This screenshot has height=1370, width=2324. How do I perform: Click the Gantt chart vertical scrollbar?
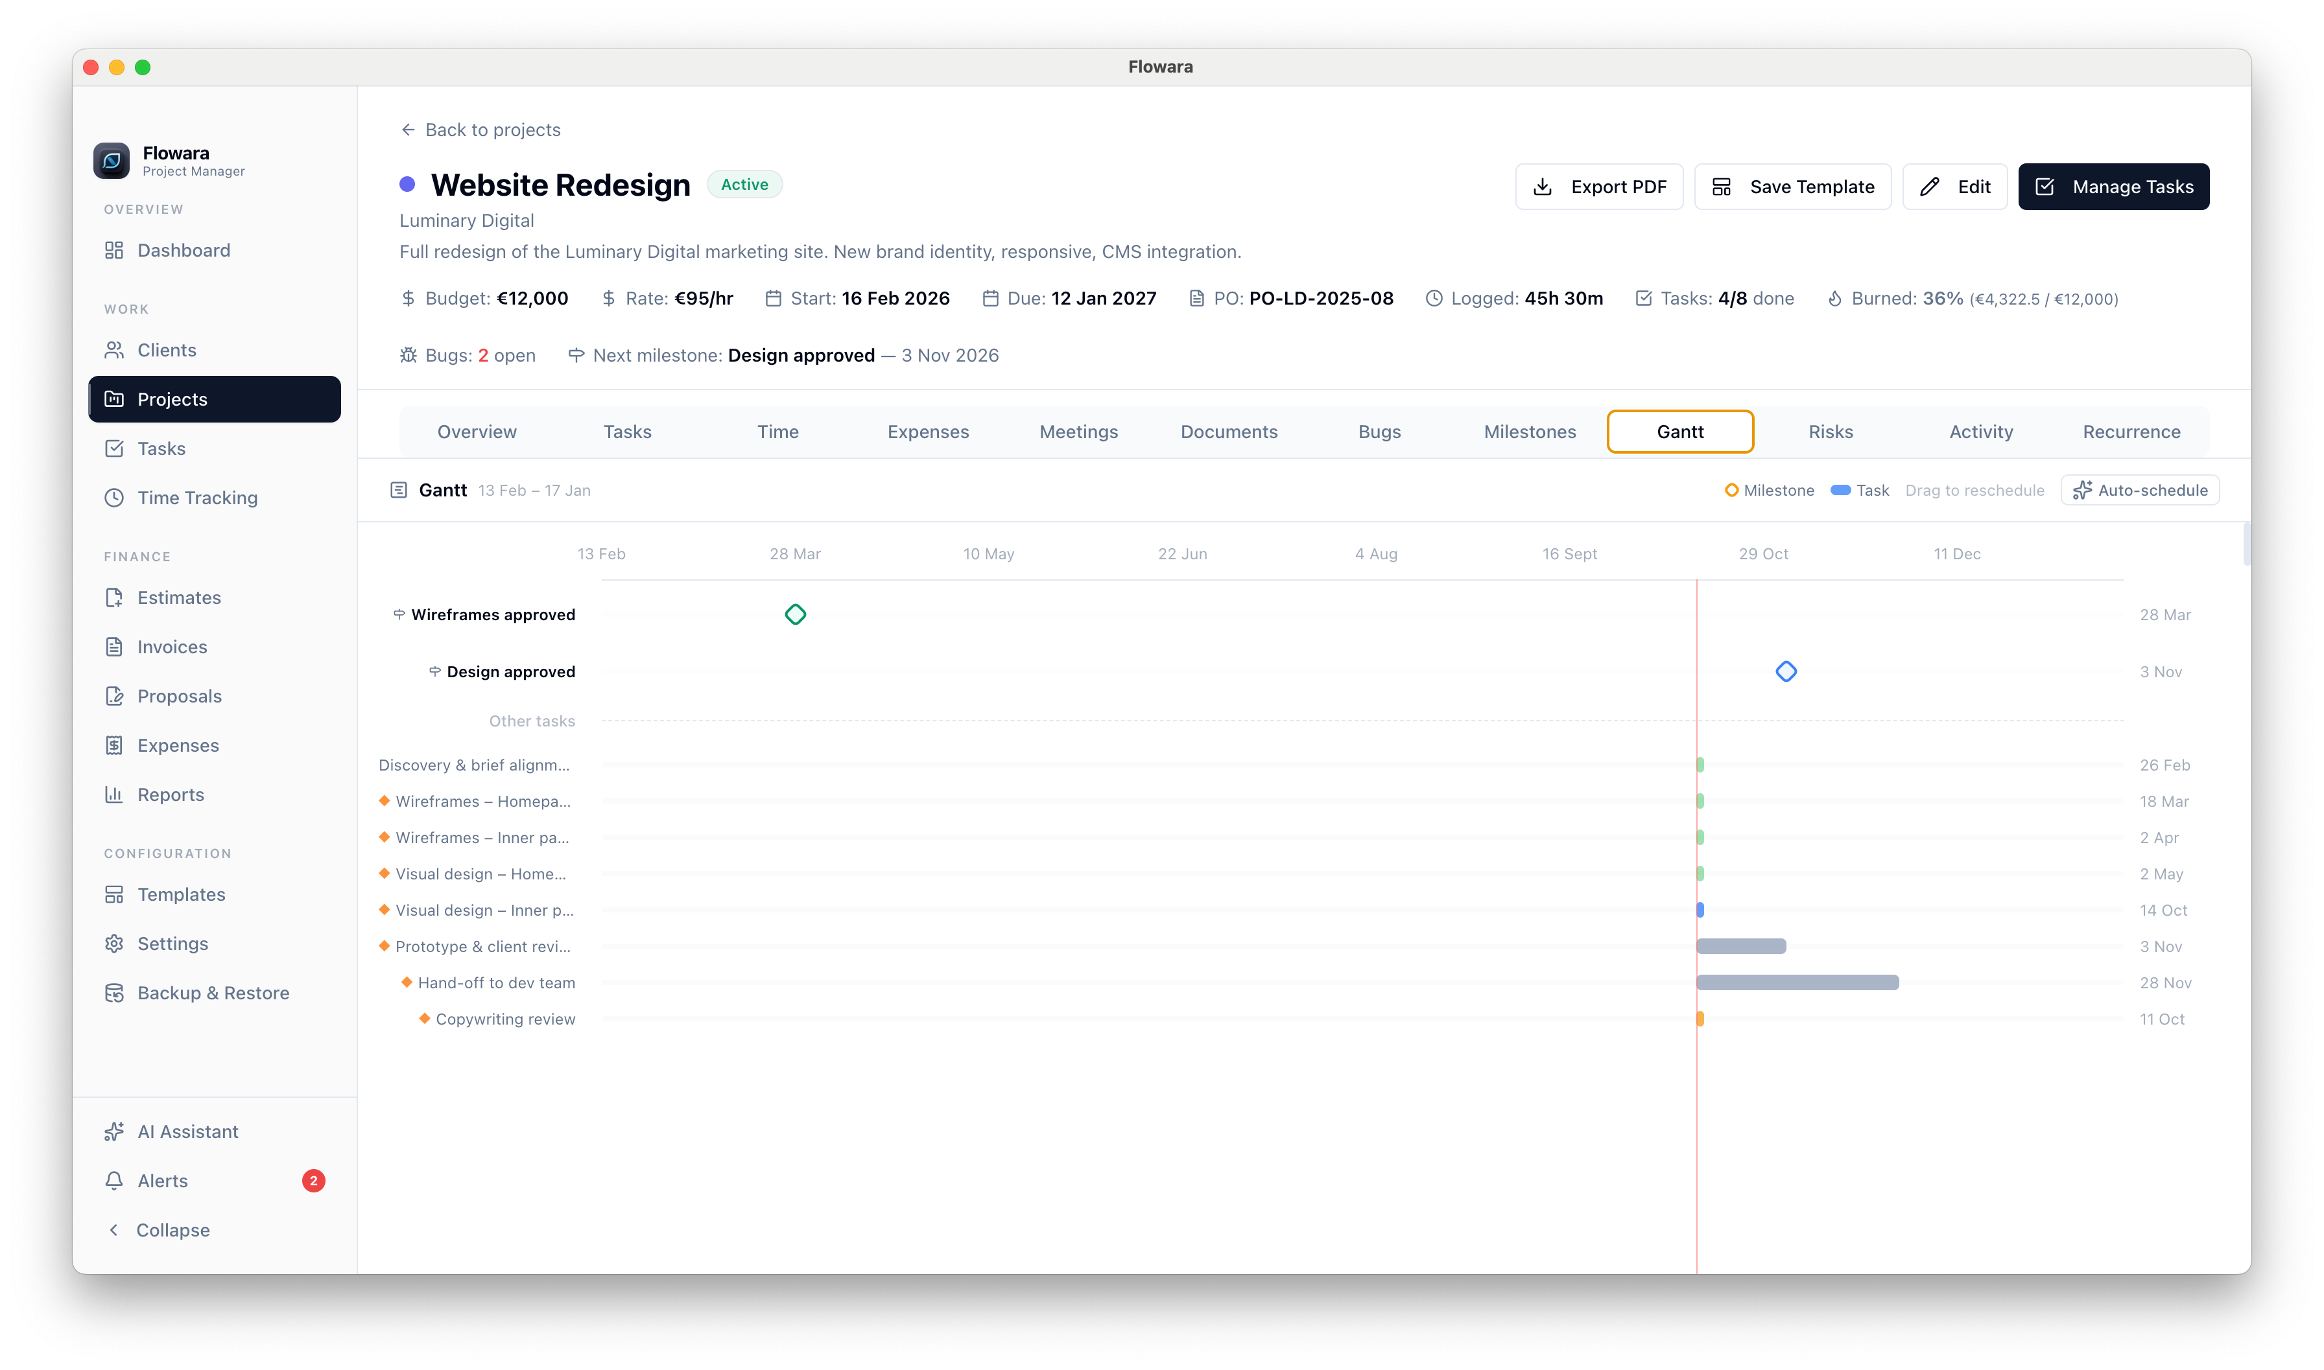click(2246, 544)
